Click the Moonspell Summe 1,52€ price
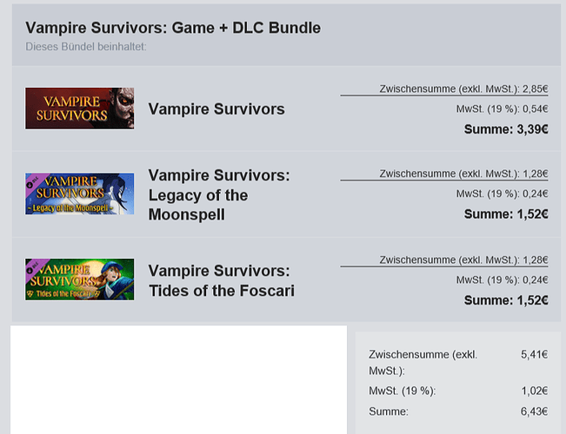The width and height of the screenshot is (566, 434). pos(506,214)
